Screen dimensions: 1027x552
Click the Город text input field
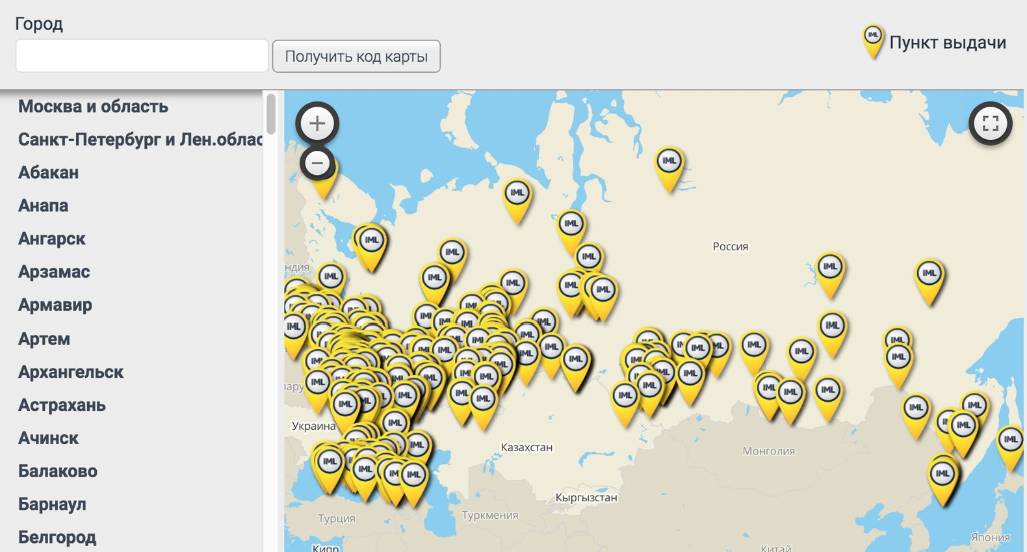(x=142, y=56)
